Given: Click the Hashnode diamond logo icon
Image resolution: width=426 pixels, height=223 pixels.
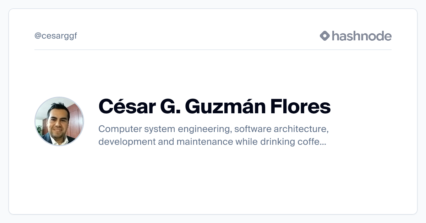Looking at the screenshot, I should coord(325,36).
